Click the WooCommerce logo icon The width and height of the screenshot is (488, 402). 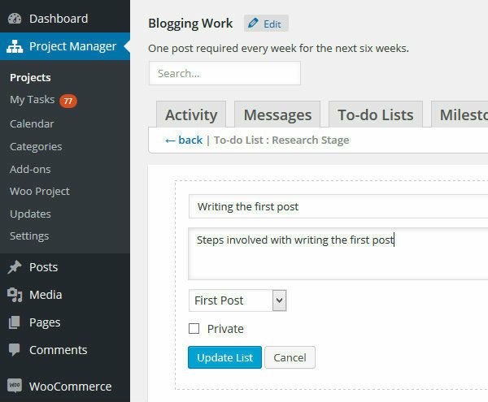[14, 387]
